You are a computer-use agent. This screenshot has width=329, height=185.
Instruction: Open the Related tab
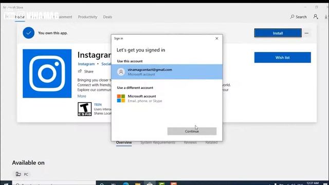pos(211,143)
